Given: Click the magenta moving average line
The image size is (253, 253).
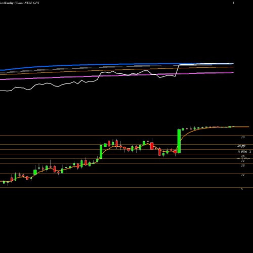Looking at the screenshot, I should [x=117, y=76].
